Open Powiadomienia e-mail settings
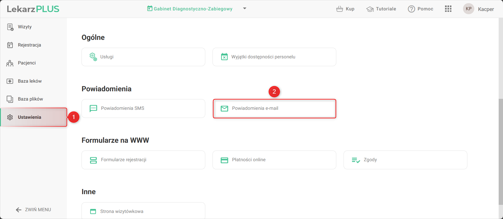This screenshot has height=219, width=503. (274, 109)
